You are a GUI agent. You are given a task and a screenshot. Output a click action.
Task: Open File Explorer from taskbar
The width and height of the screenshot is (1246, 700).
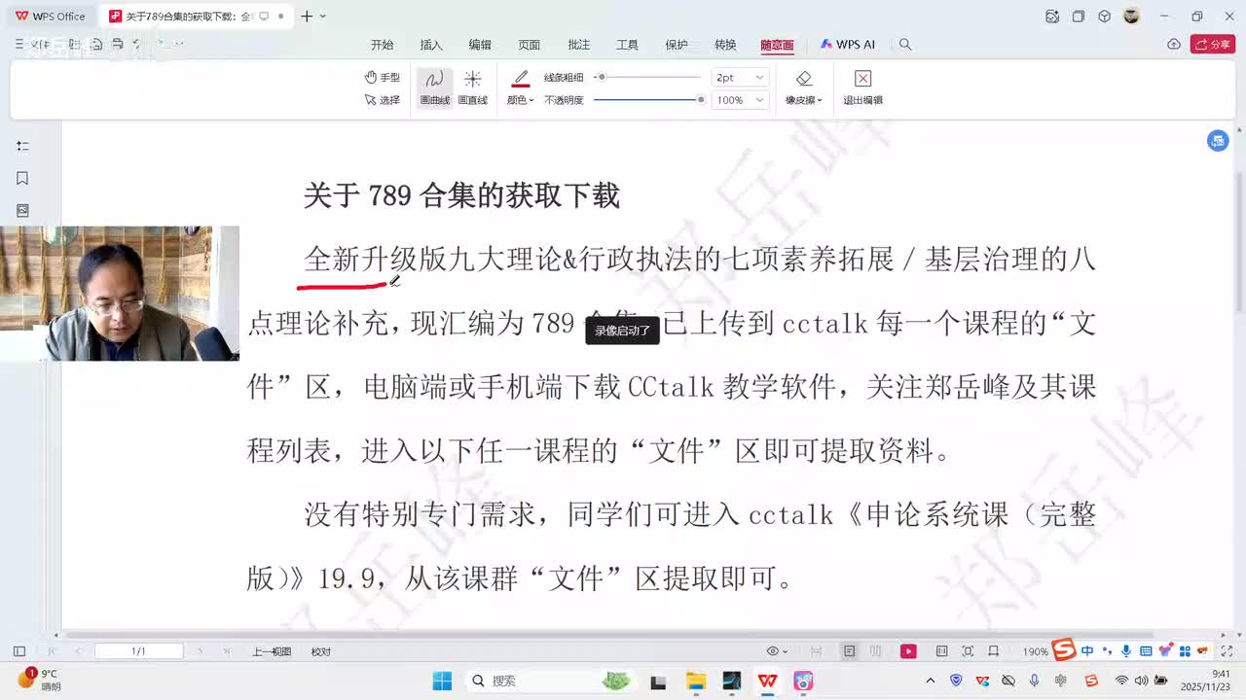point(695,681)
